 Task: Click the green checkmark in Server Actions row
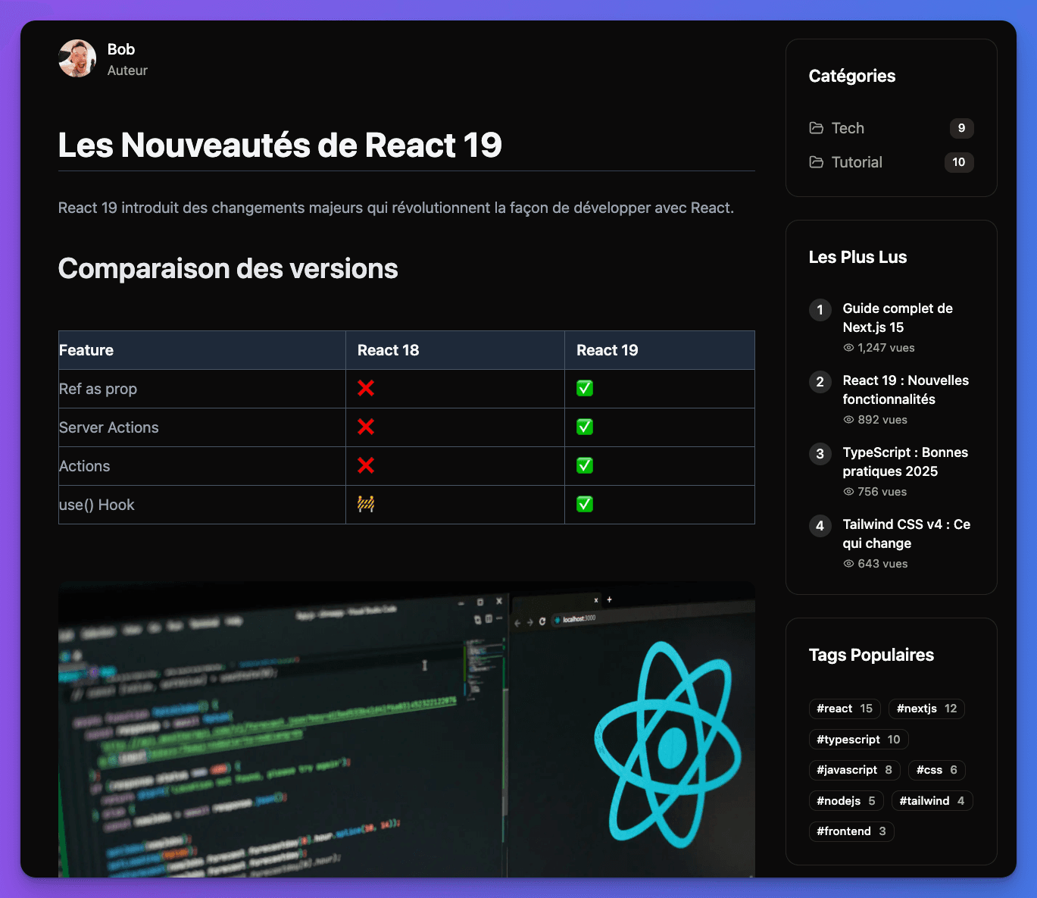(x=585, y=427)
